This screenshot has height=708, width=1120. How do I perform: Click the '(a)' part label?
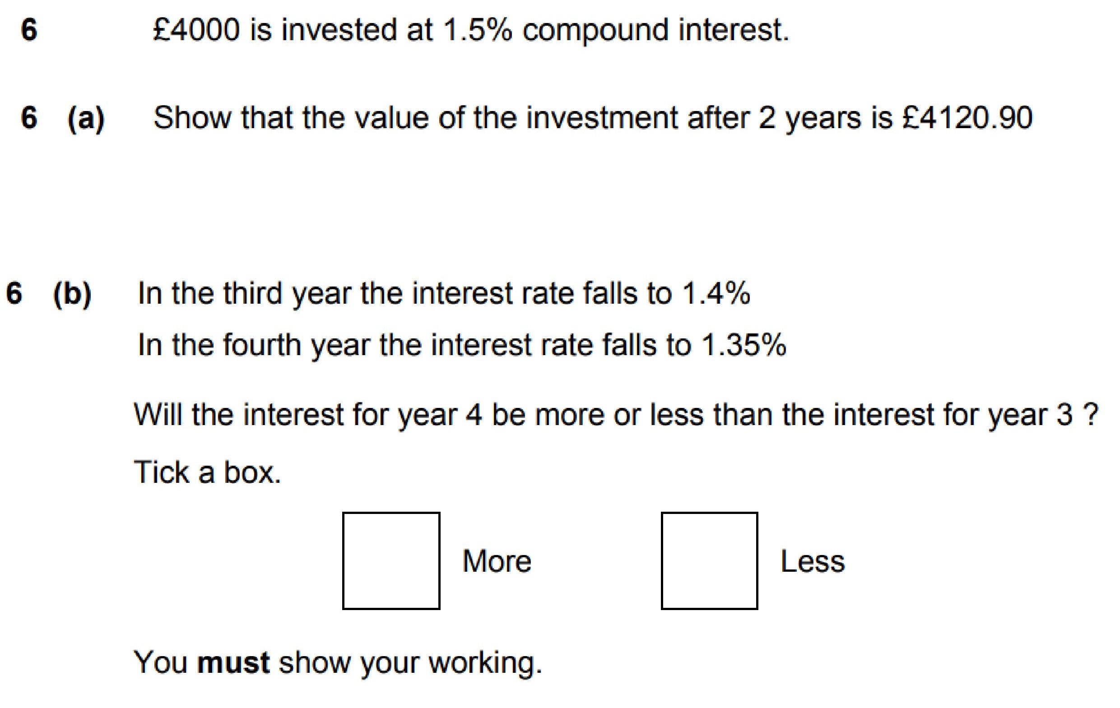86,118
